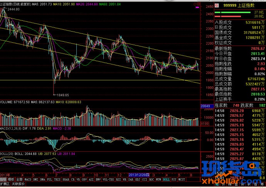Click the red G icon beside the stock code
The height and width of the screenshot is (188, 266).
(217, 6)
